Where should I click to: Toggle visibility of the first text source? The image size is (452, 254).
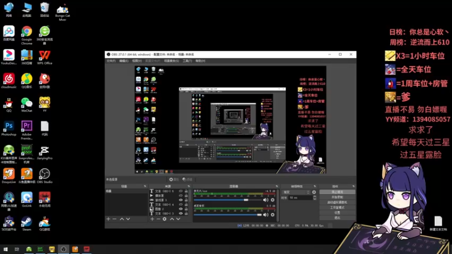point(181,191)
